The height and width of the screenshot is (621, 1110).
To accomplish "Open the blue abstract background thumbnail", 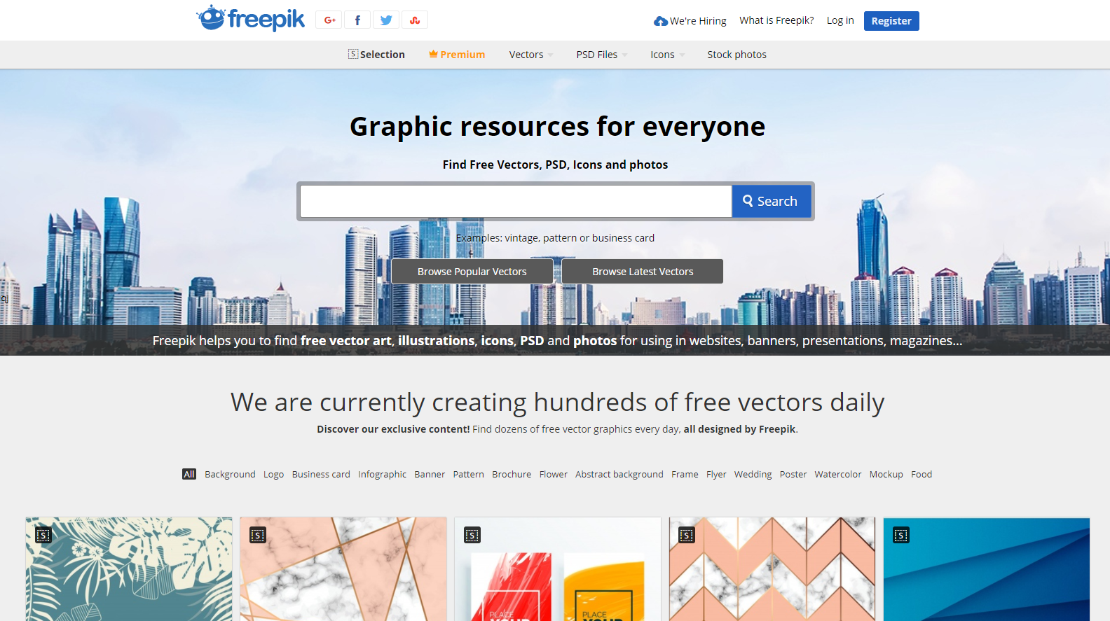I will click(x=987, y=569).
